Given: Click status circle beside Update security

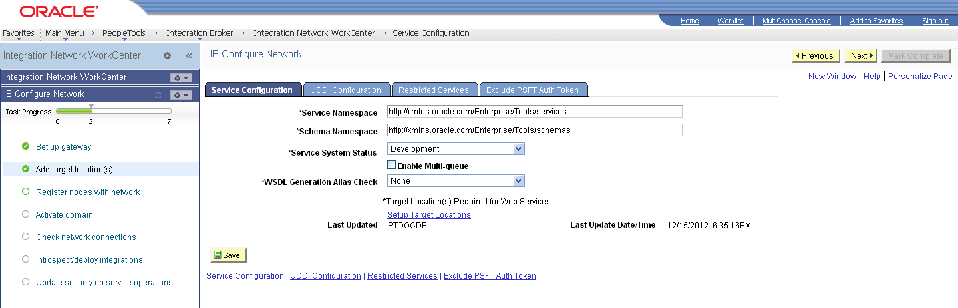Looking at the screenshot, I should coord(26,282).
